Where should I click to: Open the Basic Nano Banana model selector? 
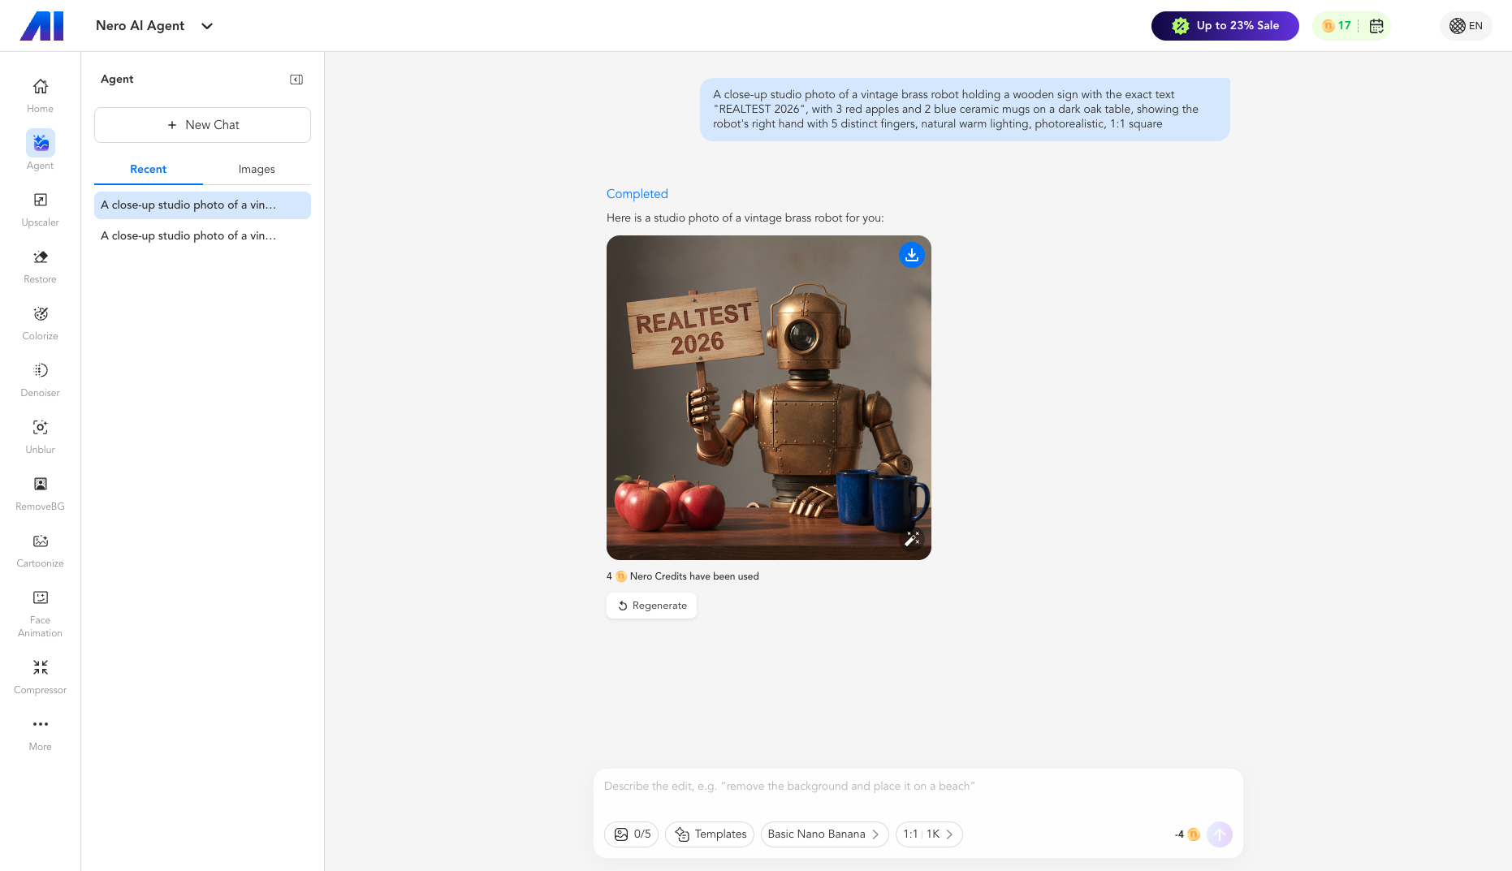(x=824, y=834)
